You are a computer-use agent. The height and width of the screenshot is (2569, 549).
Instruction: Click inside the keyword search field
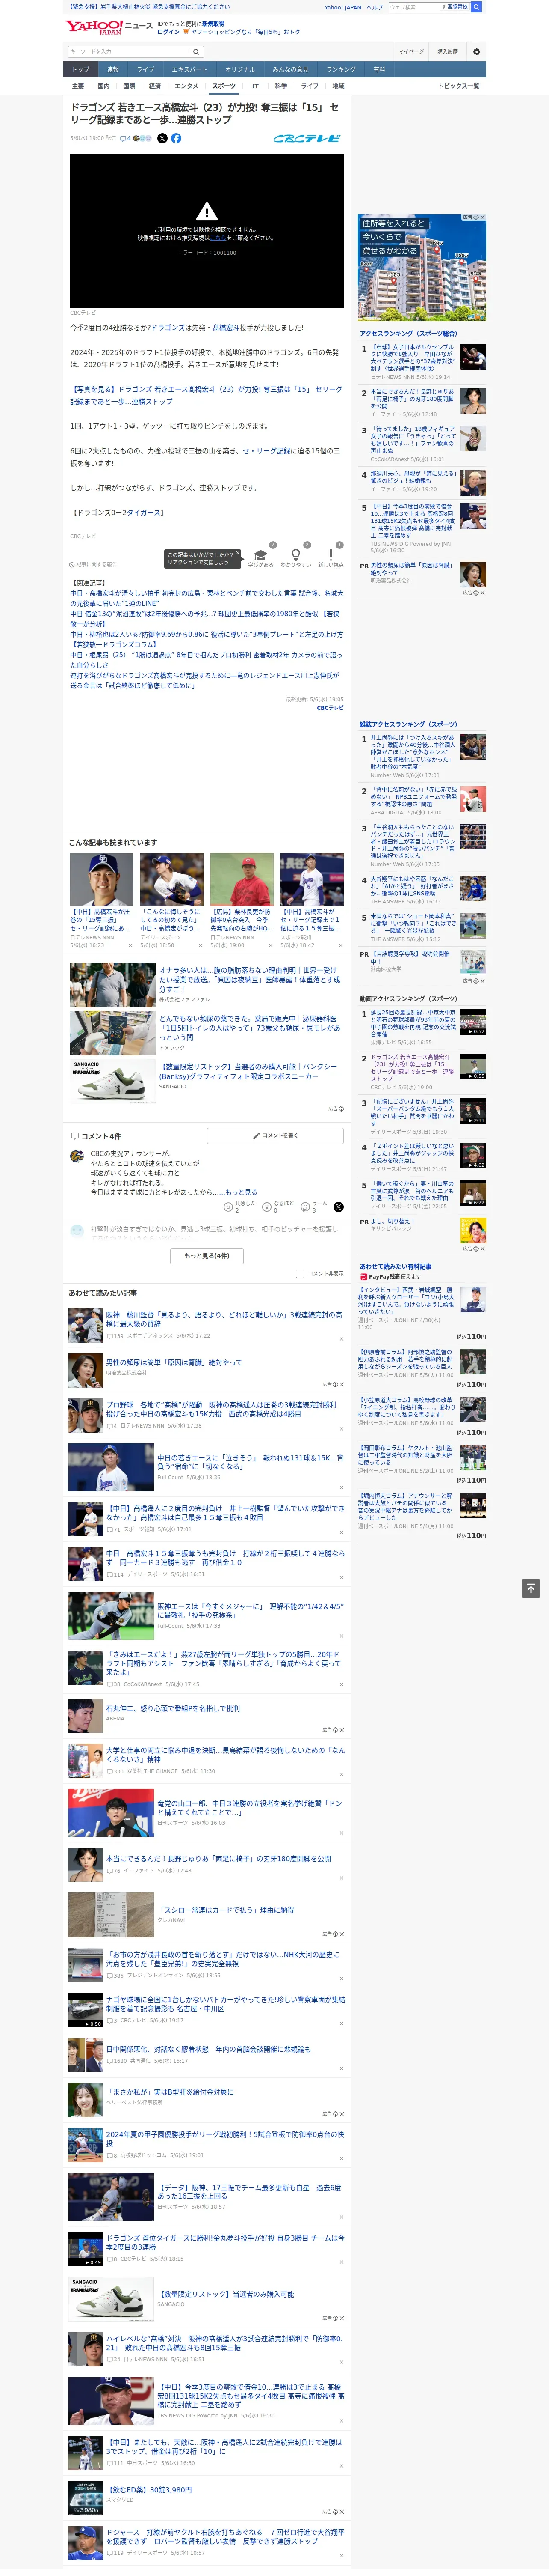[129, 51]
